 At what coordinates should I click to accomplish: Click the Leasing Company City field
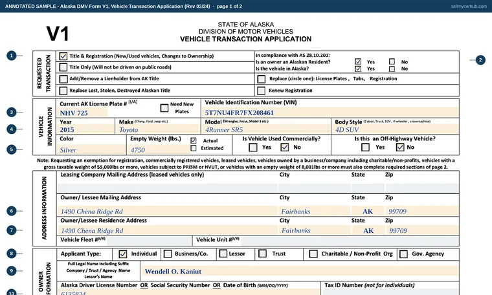tap(314, 188)
